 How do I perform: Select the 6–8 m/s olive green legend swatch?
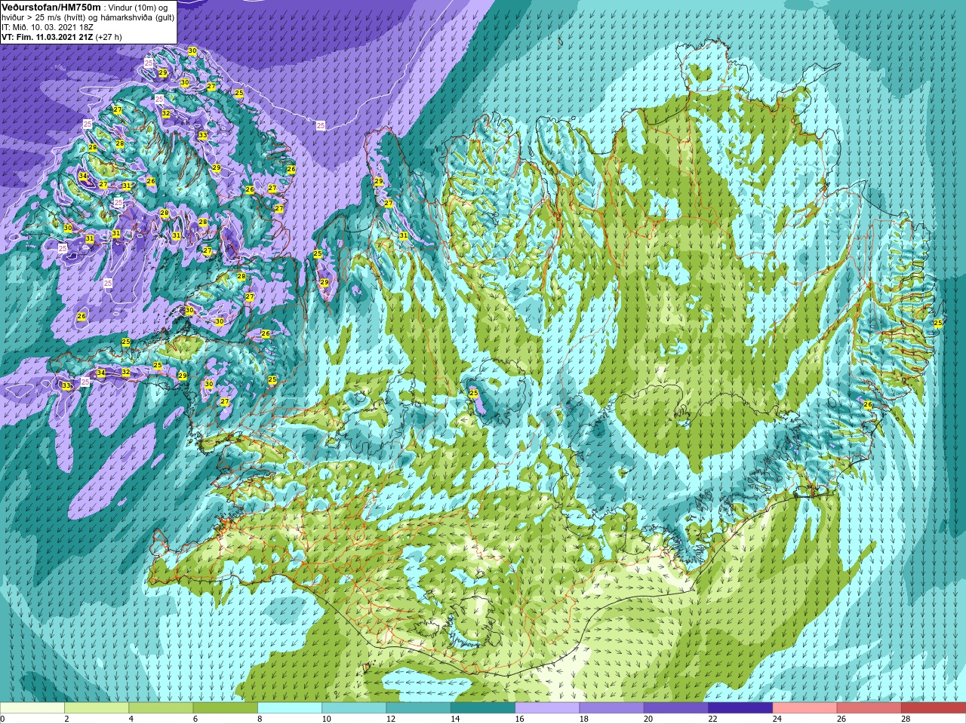pos(225,708)
